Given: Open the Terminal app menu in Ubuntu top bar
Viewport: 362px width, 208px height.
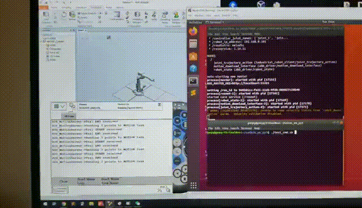Looking at the screenshot, I should click(215, 23).
